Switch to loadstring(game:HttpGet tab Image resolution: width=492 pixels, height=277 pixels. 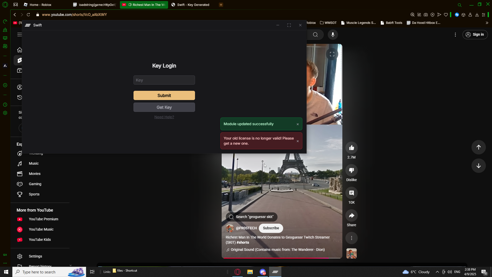(x=95, y=5)
